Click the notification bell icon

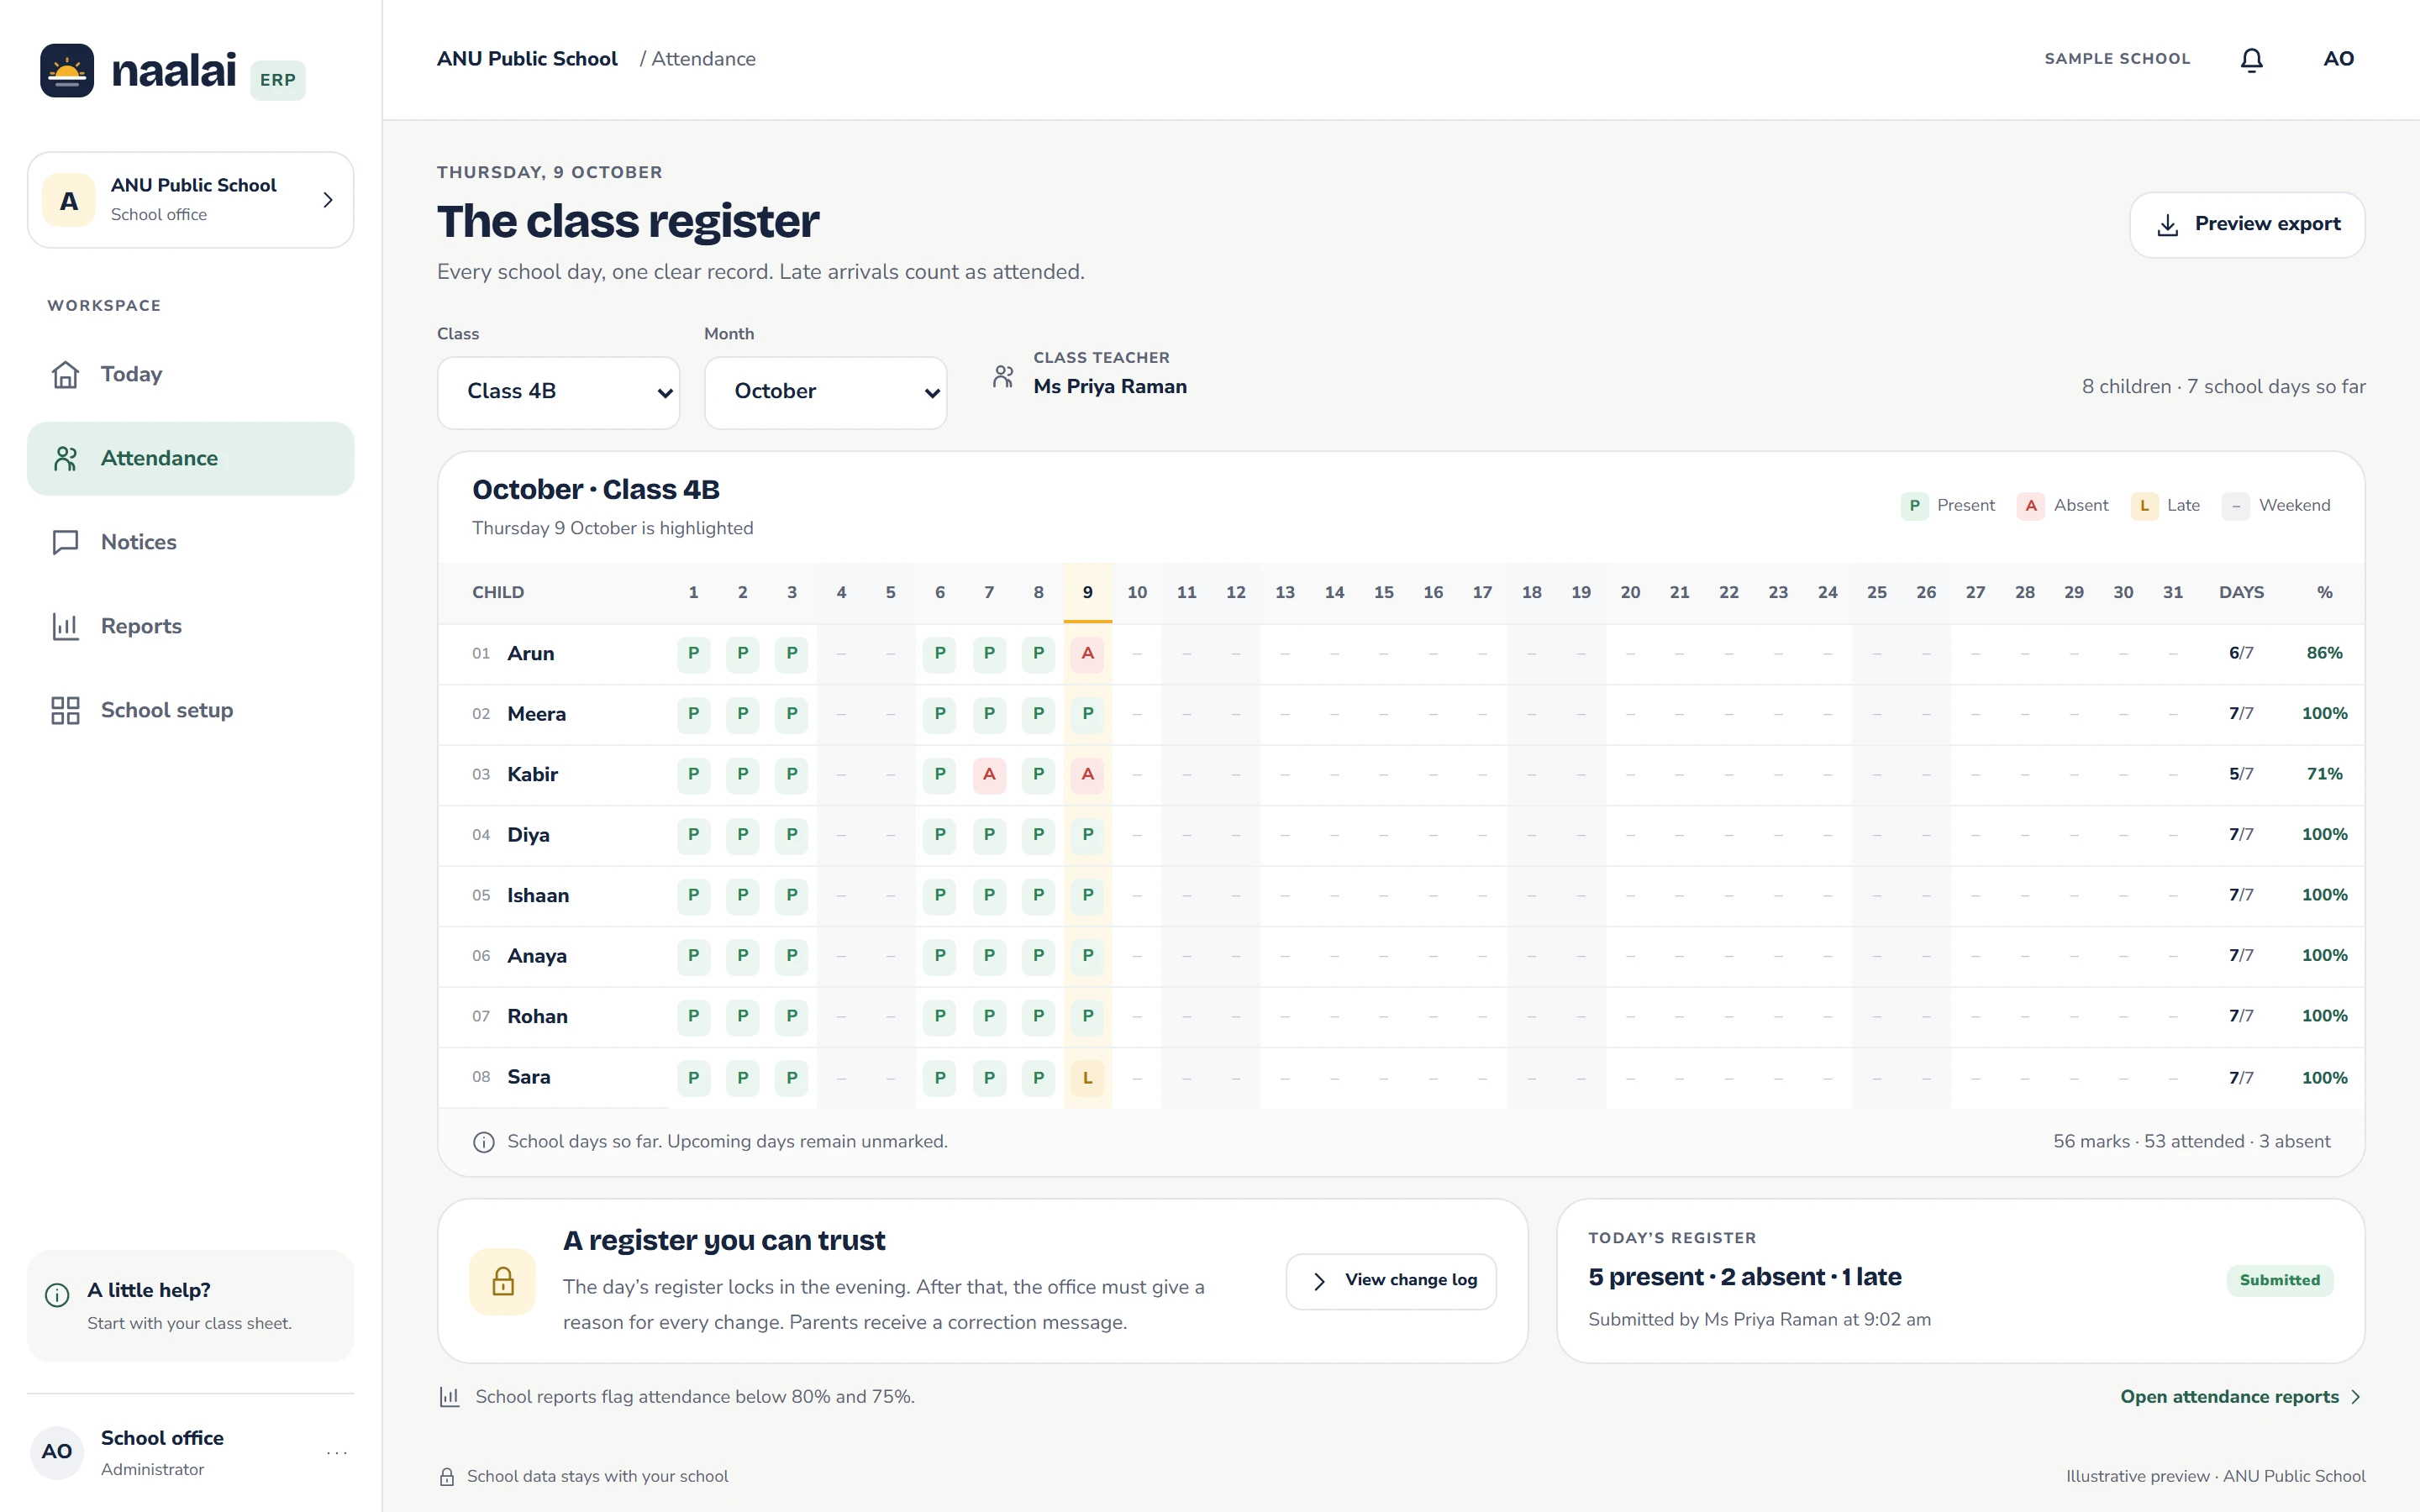coord(2251,60)
